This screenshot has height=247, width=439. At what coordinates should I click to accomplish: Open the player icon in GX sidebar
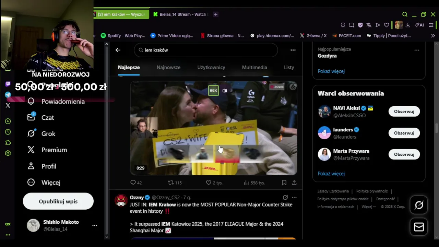point(8,121)
